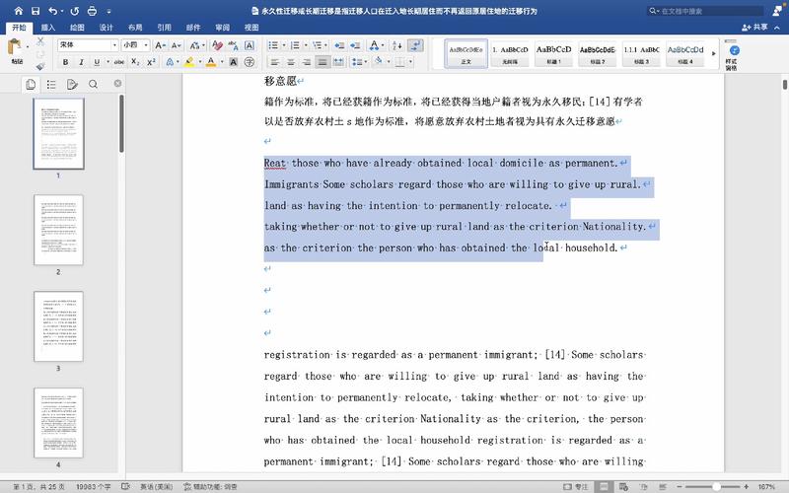The image size is (789, 493).
Task: Print the document using the printer icon
Action: click(92, 11)
